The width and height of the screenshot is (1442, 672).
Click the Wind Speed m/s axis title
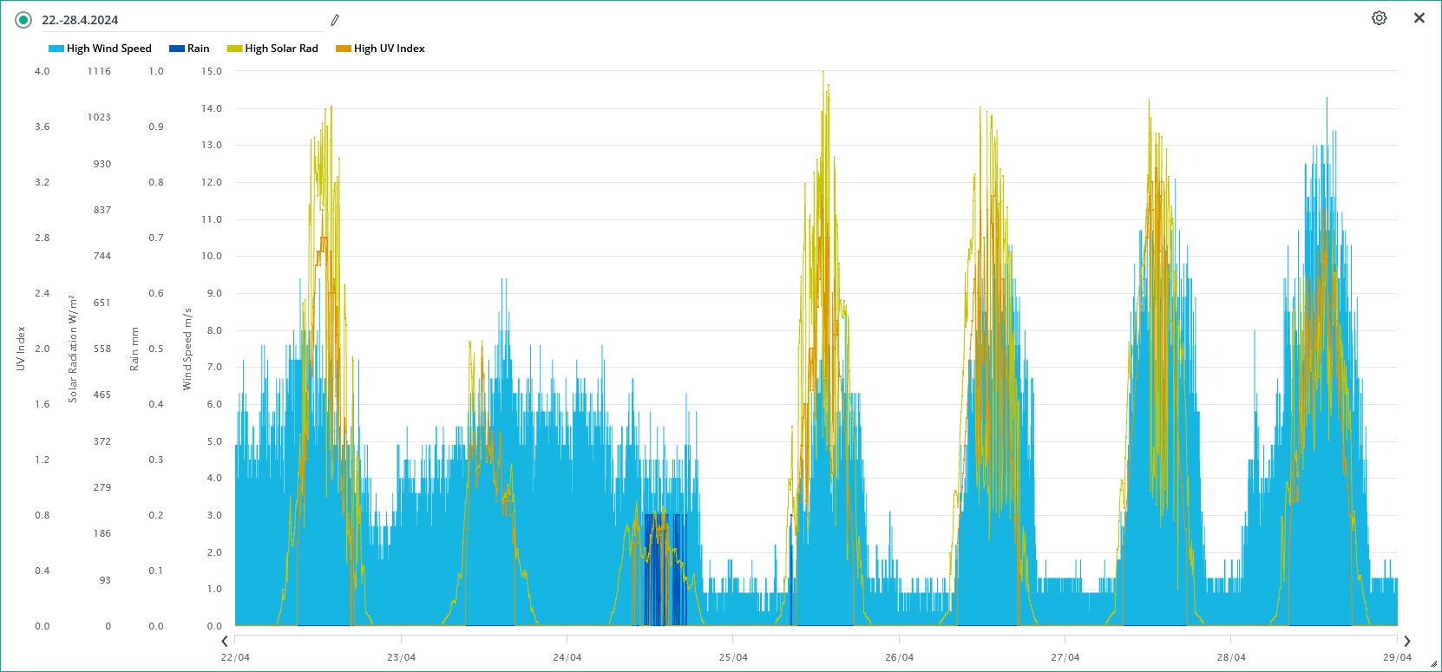187,349
